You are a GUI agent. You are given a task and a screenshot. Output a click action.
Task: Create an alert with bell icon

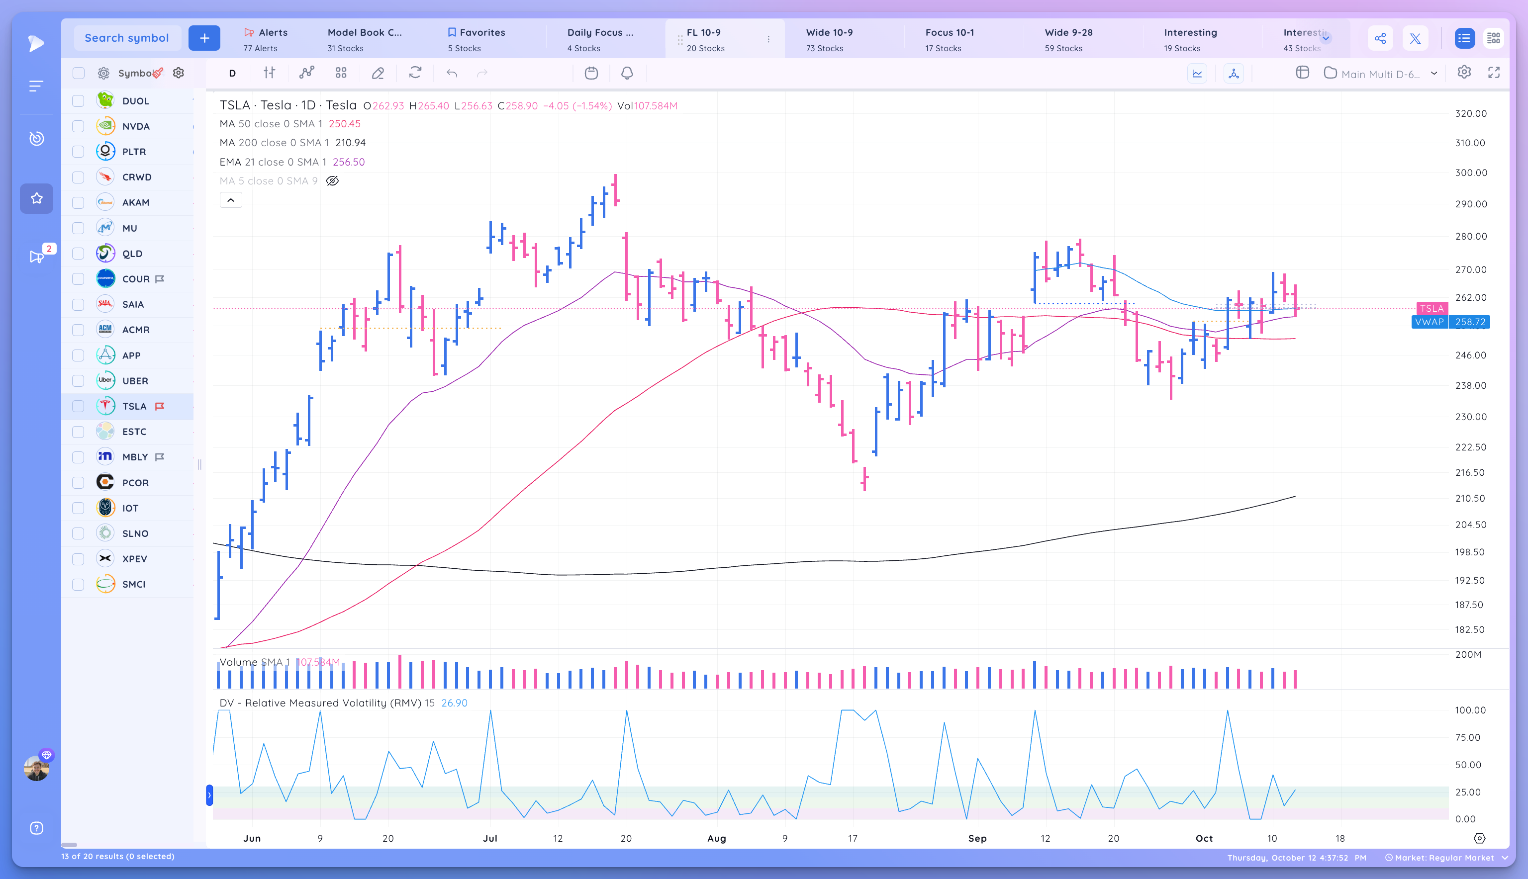click(x=628, y=73)
